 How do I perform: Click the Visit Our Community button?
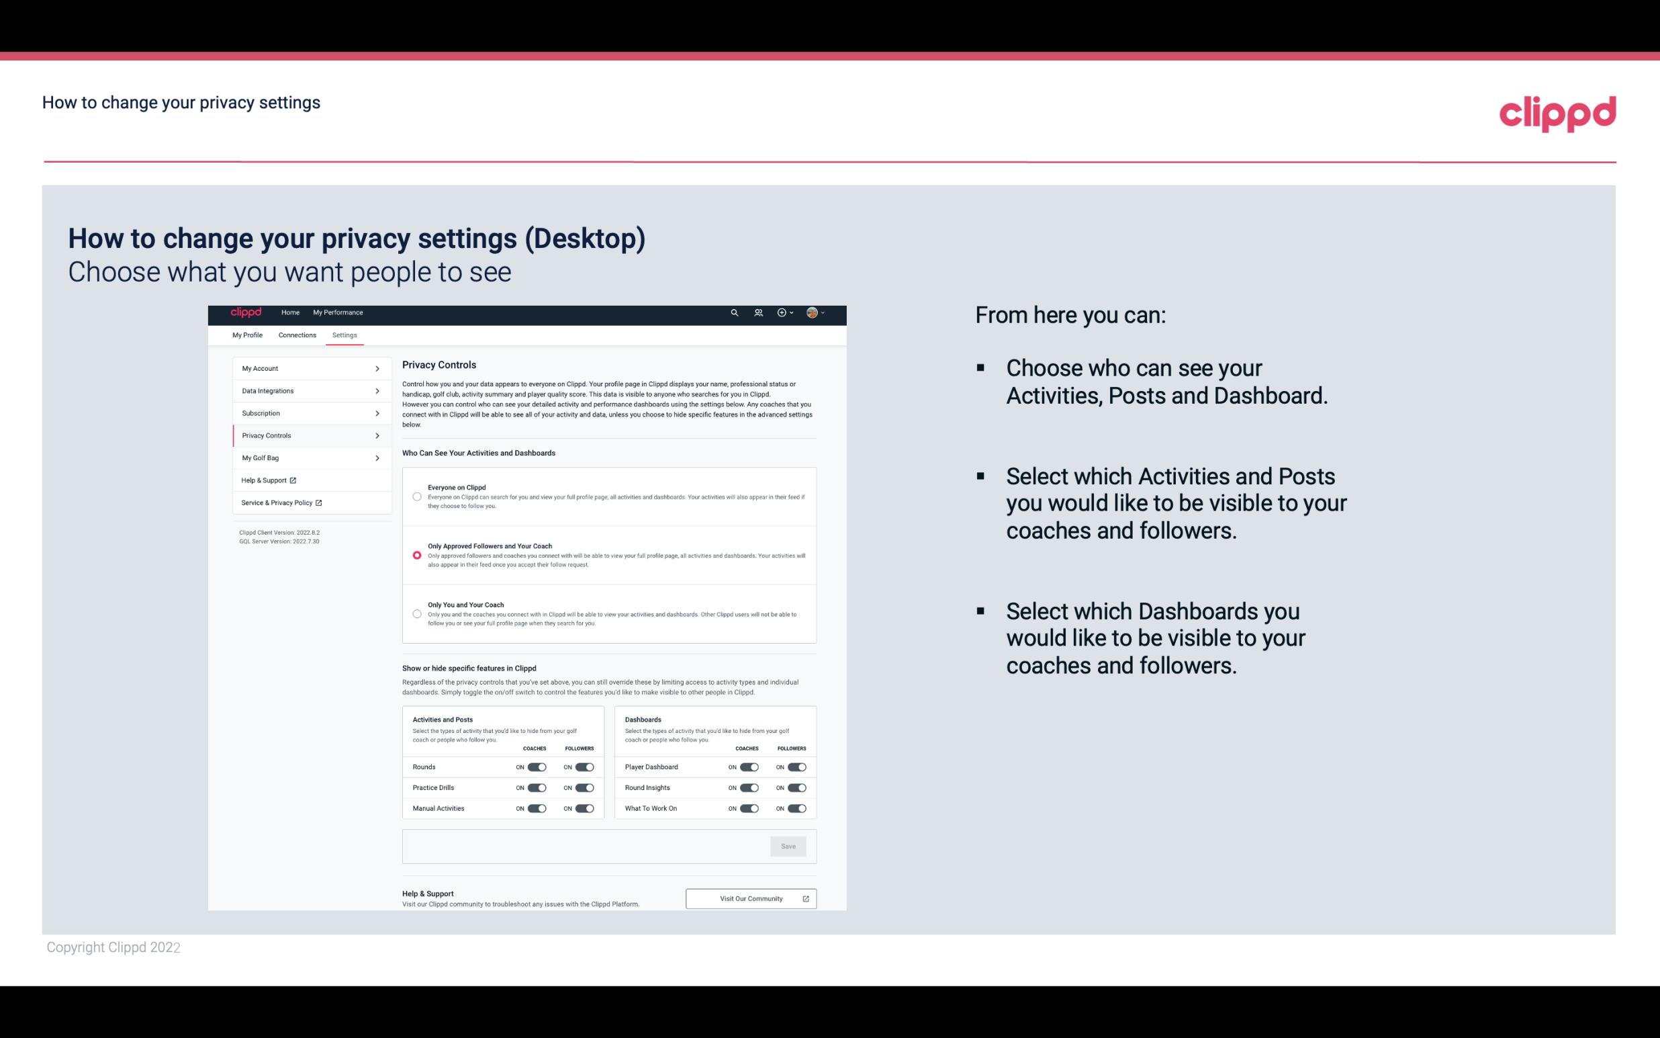tap(751, 898)
